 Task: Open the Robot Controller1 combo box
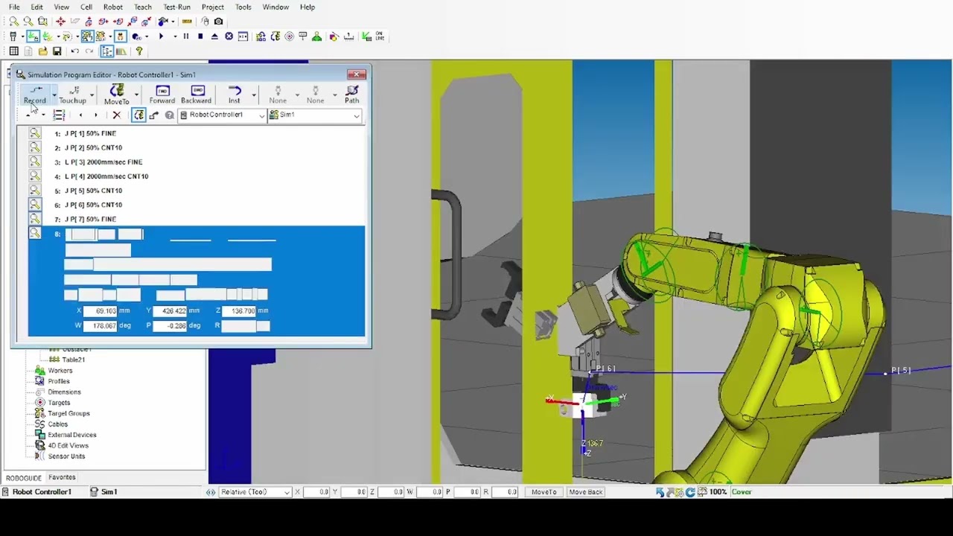(222, 115)
